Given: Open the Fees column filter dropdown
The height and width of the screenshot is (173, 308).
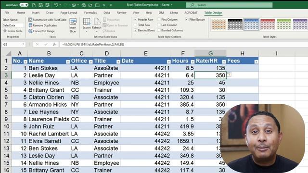Looking at the screenshot, I should pos(256,62).
